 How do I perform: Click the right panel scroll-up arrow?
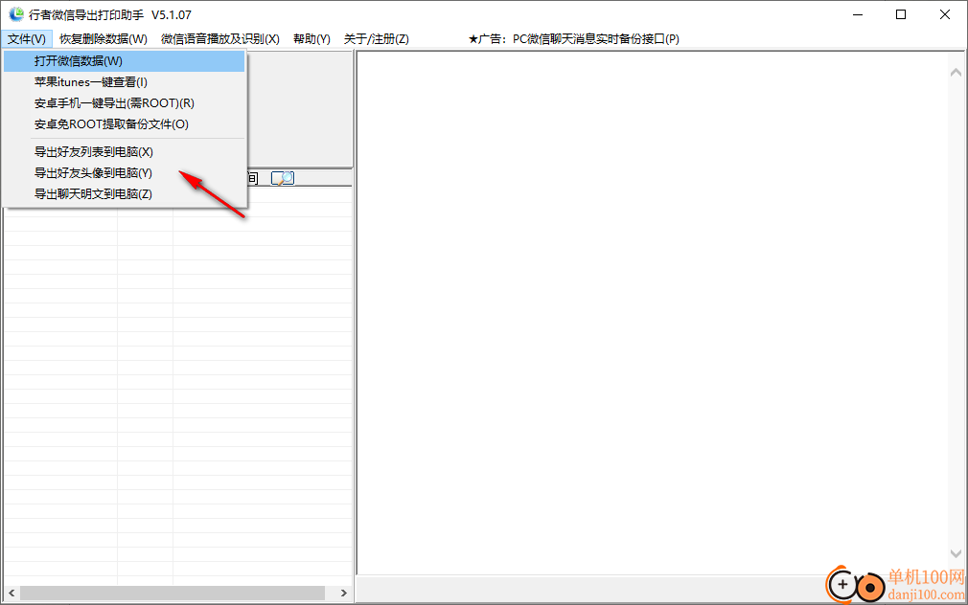[956, 73]
